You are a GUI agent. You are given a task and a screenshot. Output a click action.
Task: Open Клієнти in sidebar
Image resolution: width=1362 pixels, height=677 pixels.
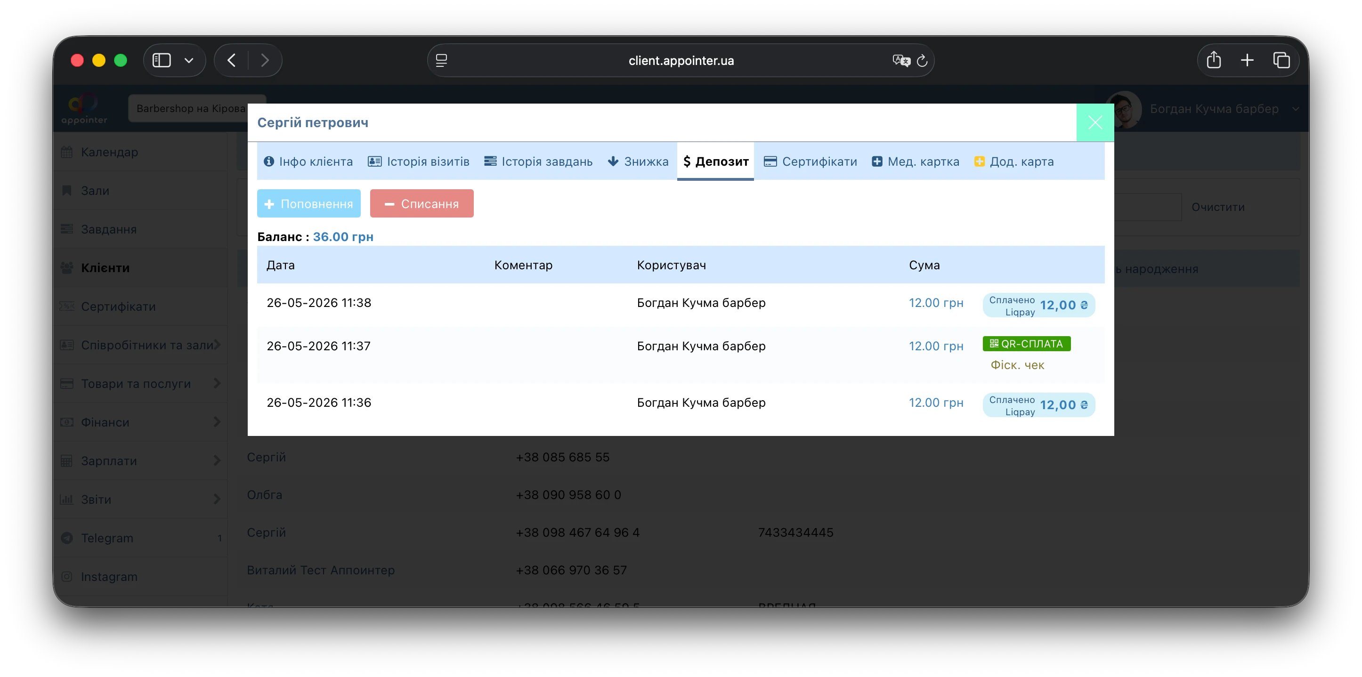140,267
